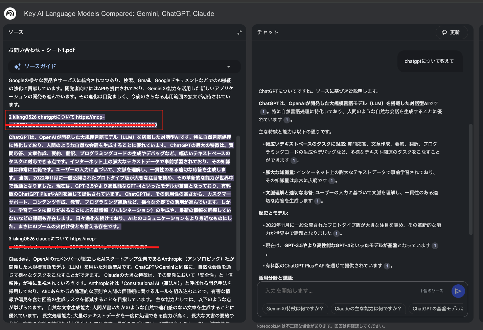Open NotebookLM home via the logo icon
The height and width of the screenshot is (330, 483).
click(10, 14)
